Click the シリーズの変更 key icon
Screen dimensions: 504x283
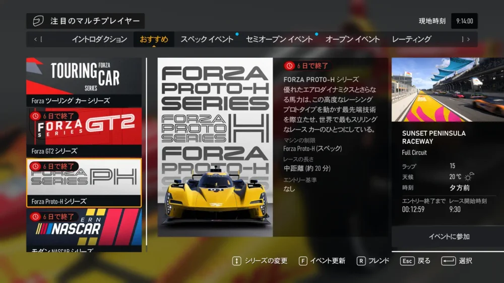pos(236,261)
